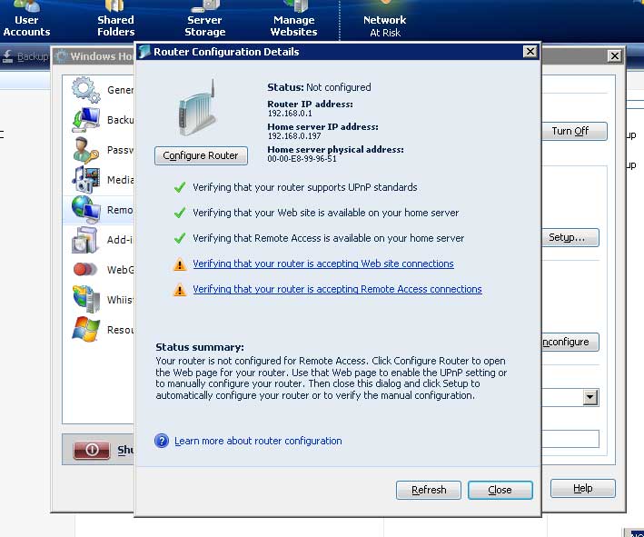Screen dimensions: 644x537
Task: Click Help in Windows Home Server Settings
Action: click(583, 488)
